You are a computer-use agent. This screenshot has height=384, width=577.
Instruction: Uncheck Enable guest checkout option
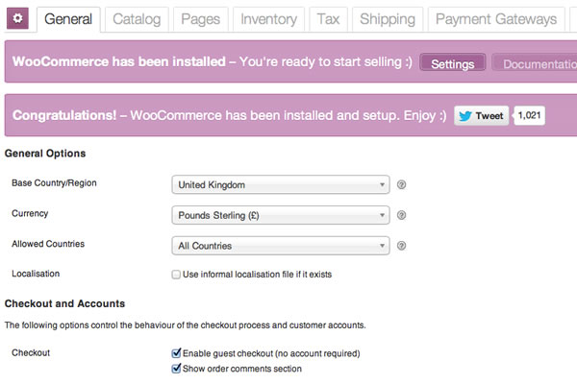tap(176, 353)
